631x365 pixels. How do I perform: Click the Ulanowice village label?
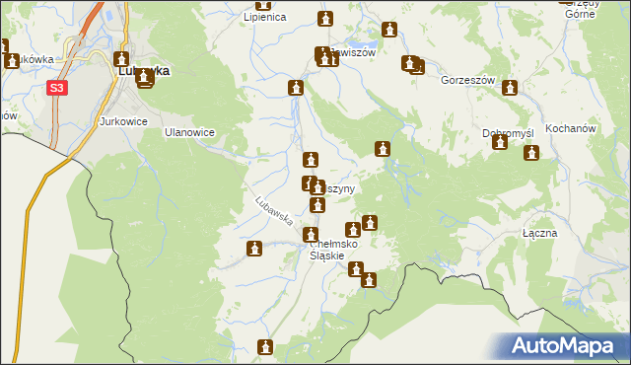[189, 132]
